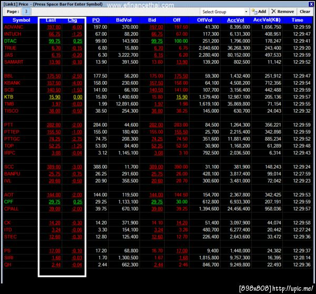Select the BANPU symbol

(12, 174)
